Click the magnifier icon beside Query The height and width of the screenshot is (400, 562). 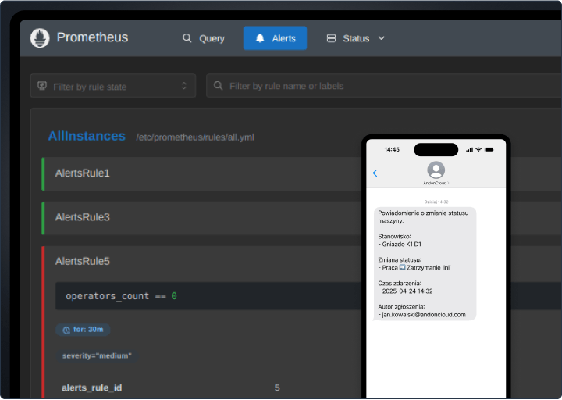[187, 38]
